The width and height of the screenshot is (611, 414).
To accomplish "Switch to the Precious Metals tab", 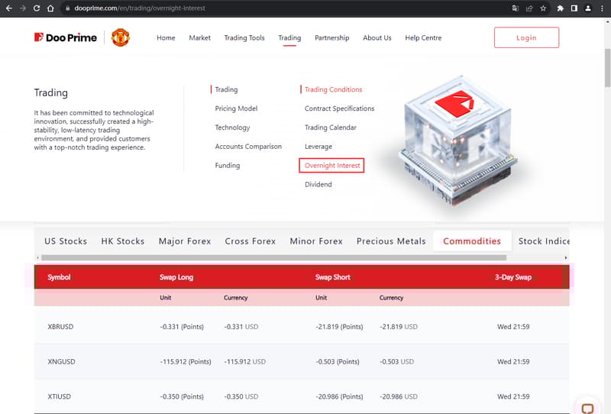I will (x=391, y=241).
